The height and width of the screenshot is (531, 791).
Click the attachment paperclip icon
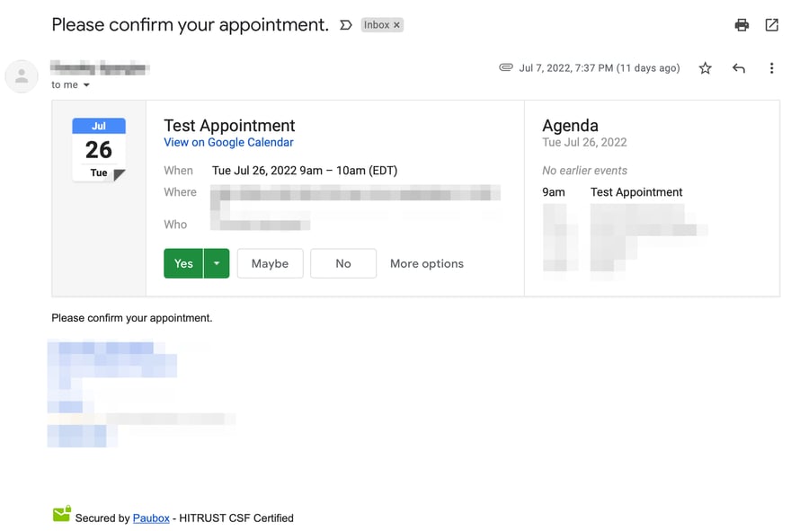click(506, 67)
